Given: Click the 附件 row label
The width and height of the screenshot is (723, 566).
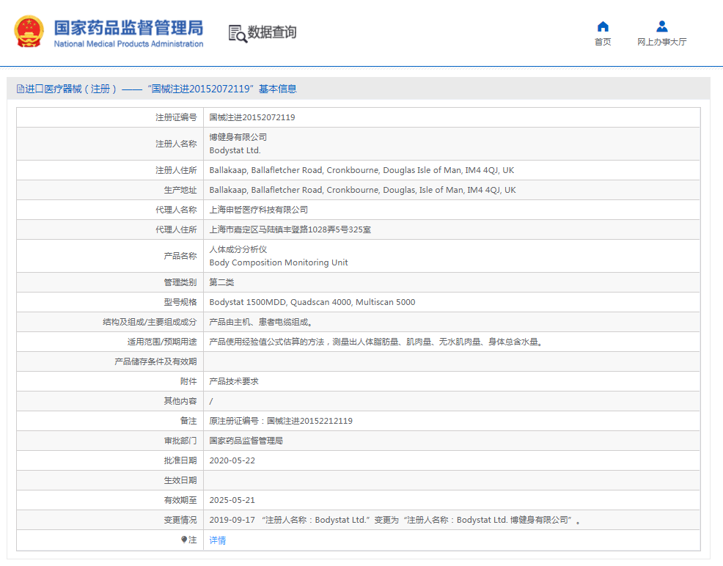Looking at the screenshot, I should (188, 381).
